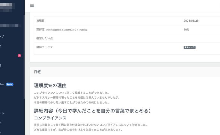The height and width of the screenshot is (135, 220).
Task: Click the 理解度 row label
Action: 40,30
